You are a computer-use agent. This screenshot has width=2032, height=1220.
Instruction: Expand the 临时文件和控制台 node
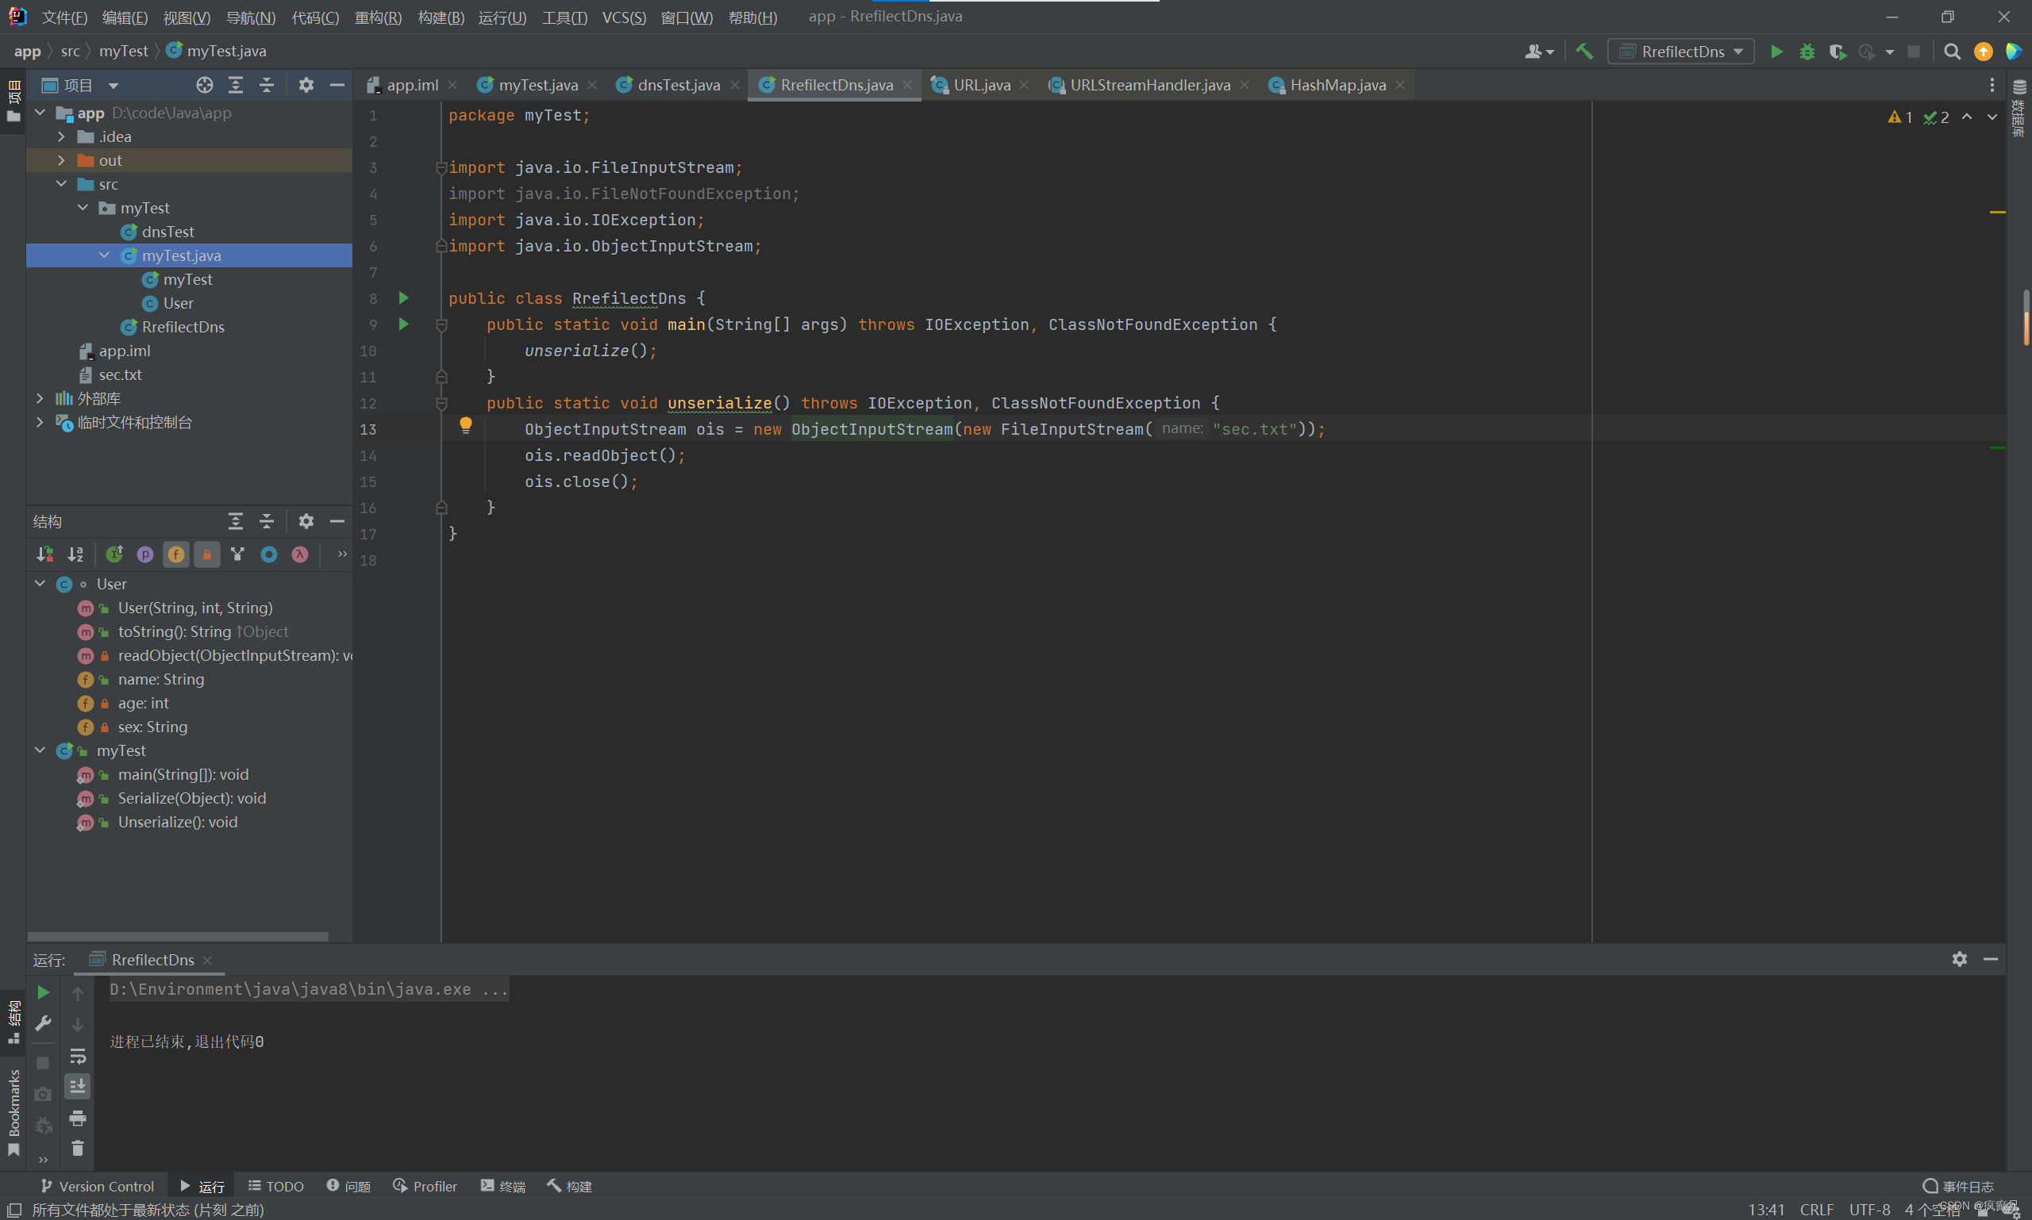point(40,422)
